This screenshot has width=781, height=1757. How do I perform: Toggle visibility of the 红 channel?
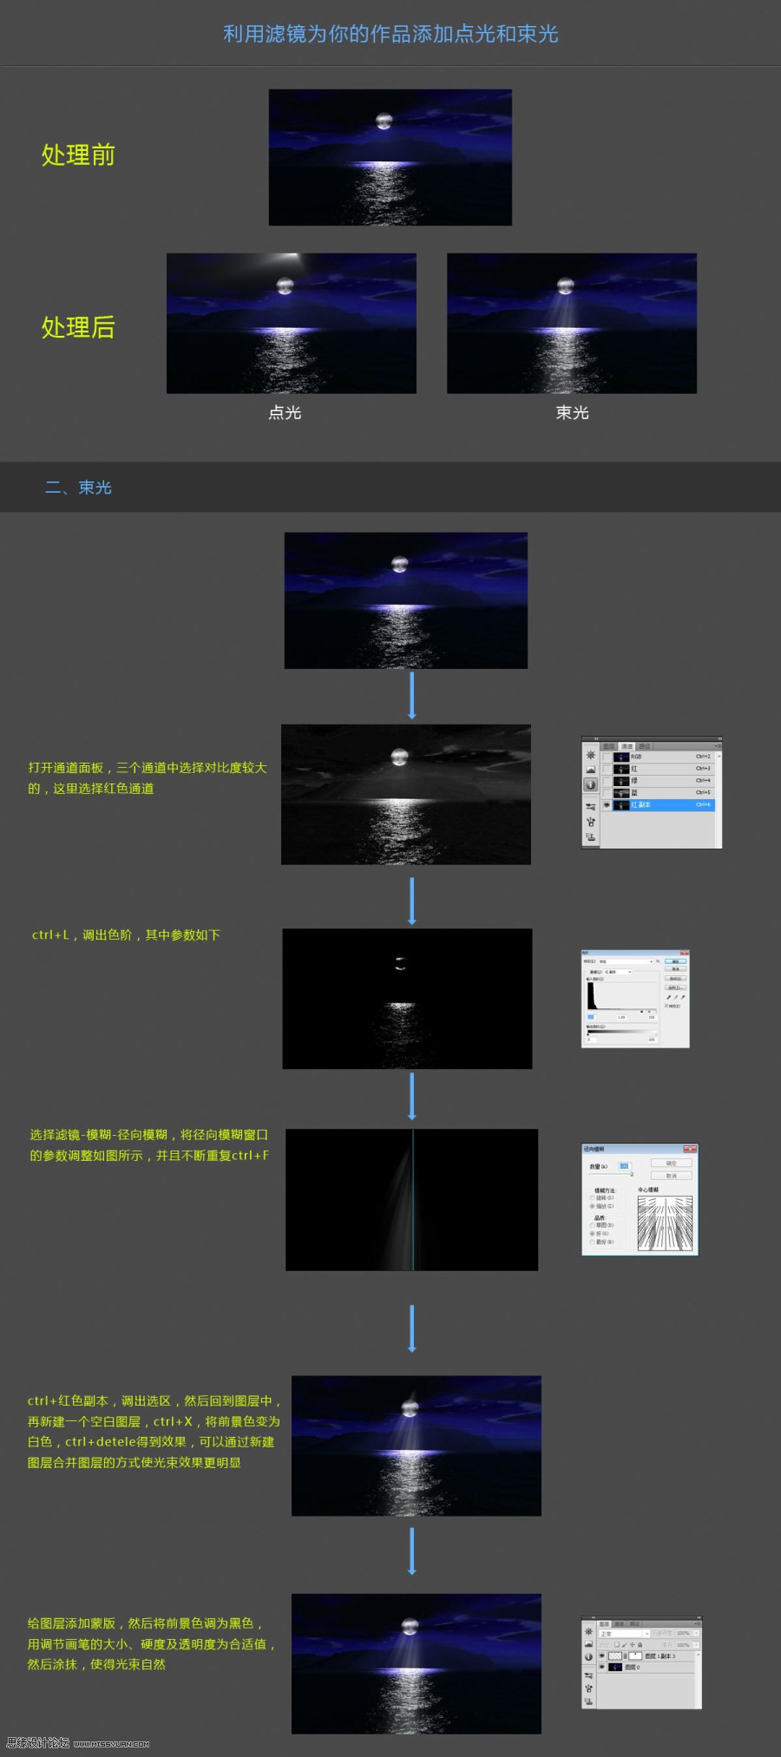coord(607,769)
